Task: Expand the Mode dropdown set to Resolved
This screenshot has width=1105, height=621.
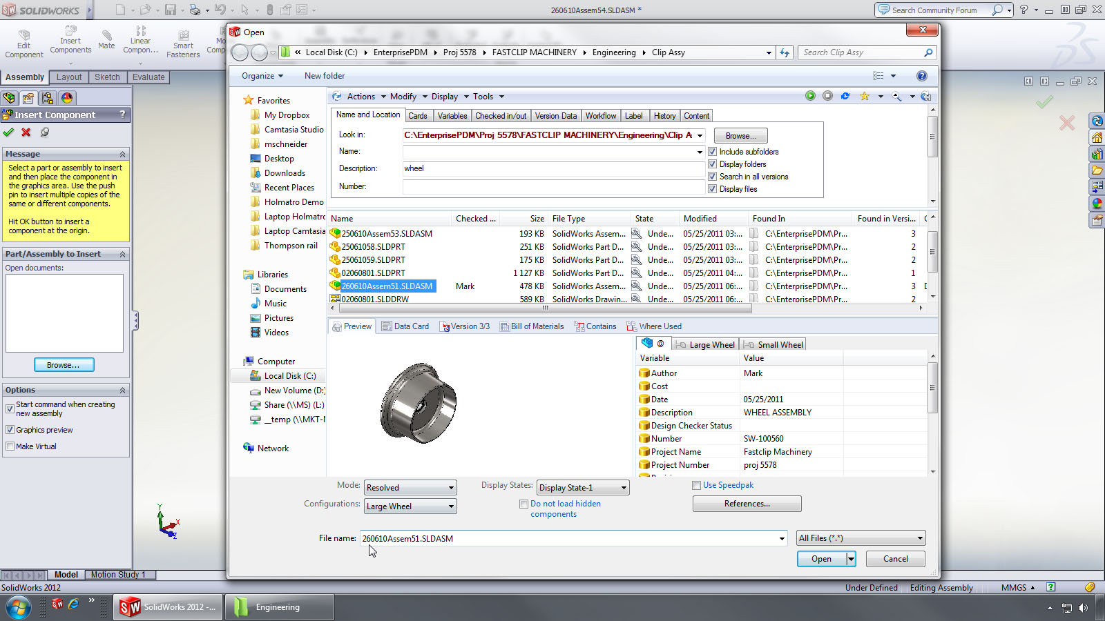Action: 410,488
